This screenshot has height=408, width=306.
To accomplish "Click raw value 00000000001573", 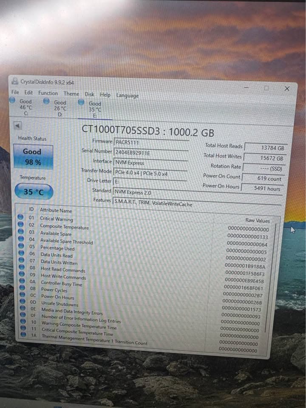I will [241, 309].
